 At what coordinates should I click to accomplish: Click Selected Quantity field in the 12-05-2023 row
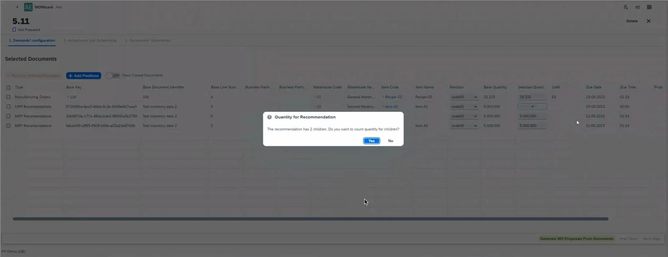click(x=532, y=116)
